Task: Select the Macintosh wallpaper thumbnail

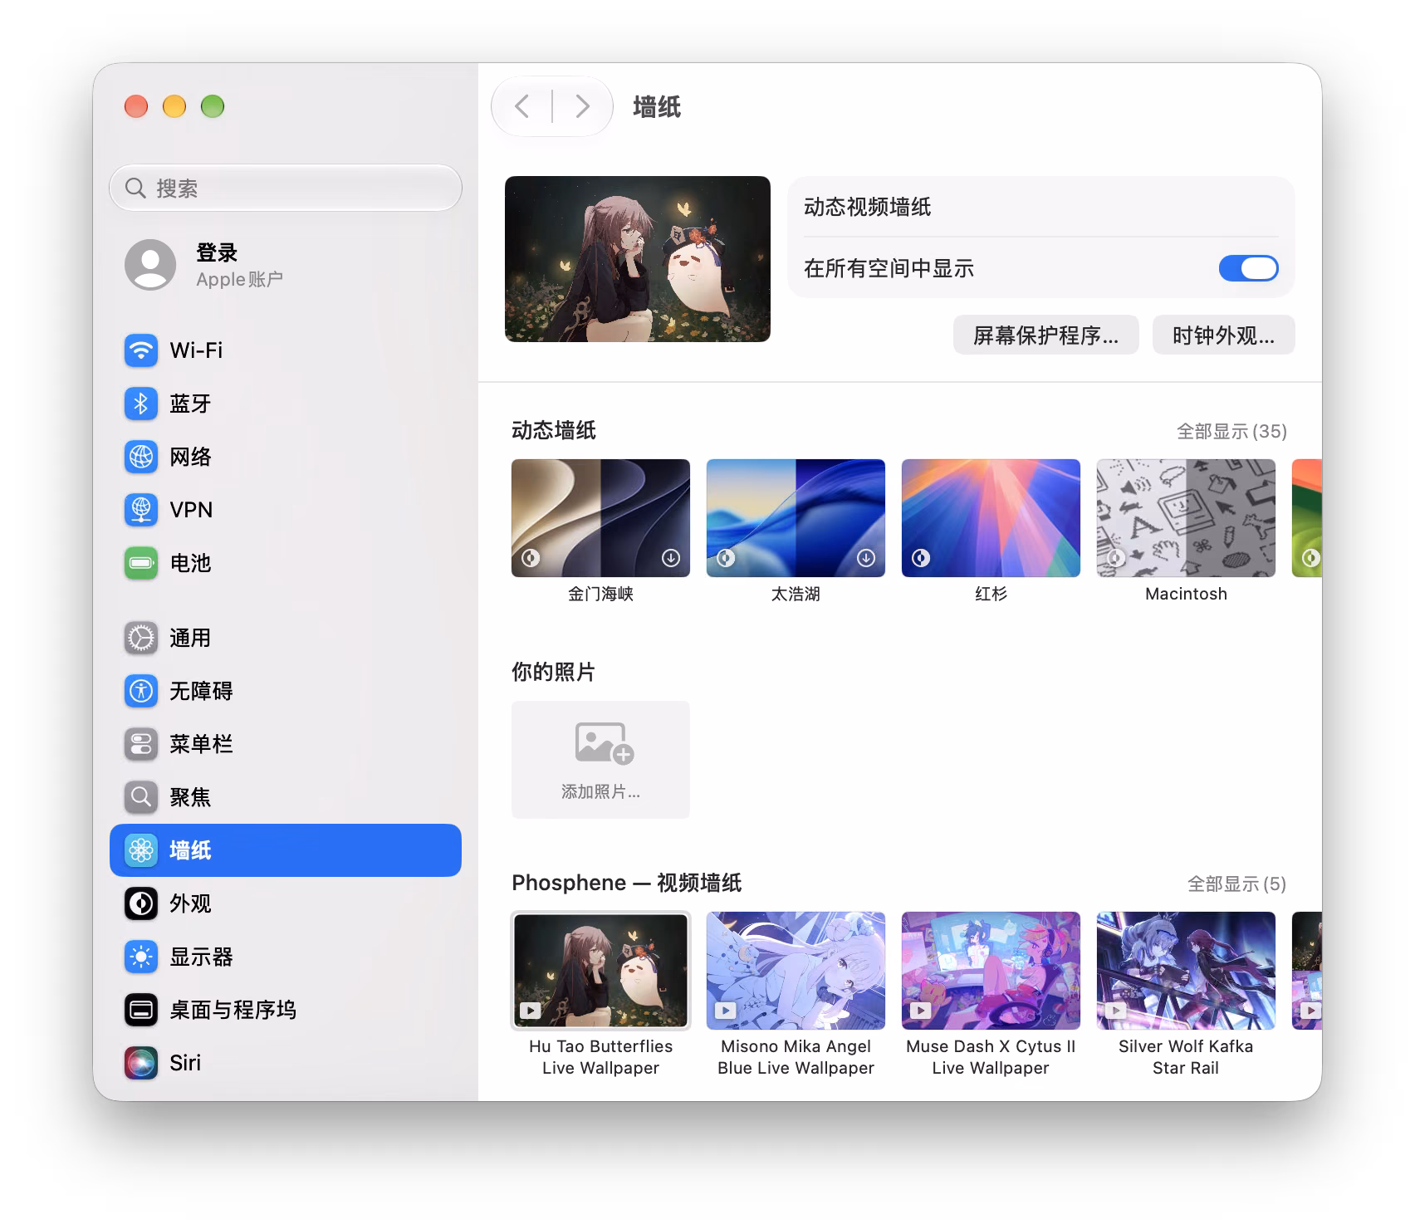Action: point(1186,518)
